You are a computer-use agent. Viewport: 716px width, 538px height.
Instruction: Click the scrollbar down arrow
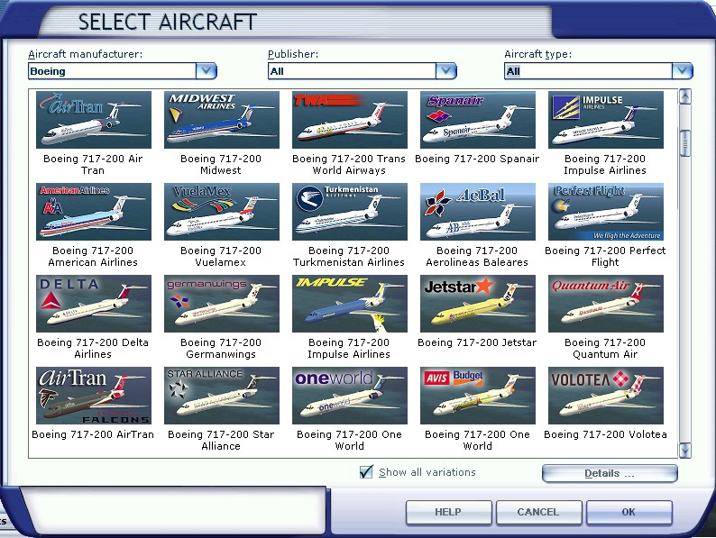coord(685,451)
